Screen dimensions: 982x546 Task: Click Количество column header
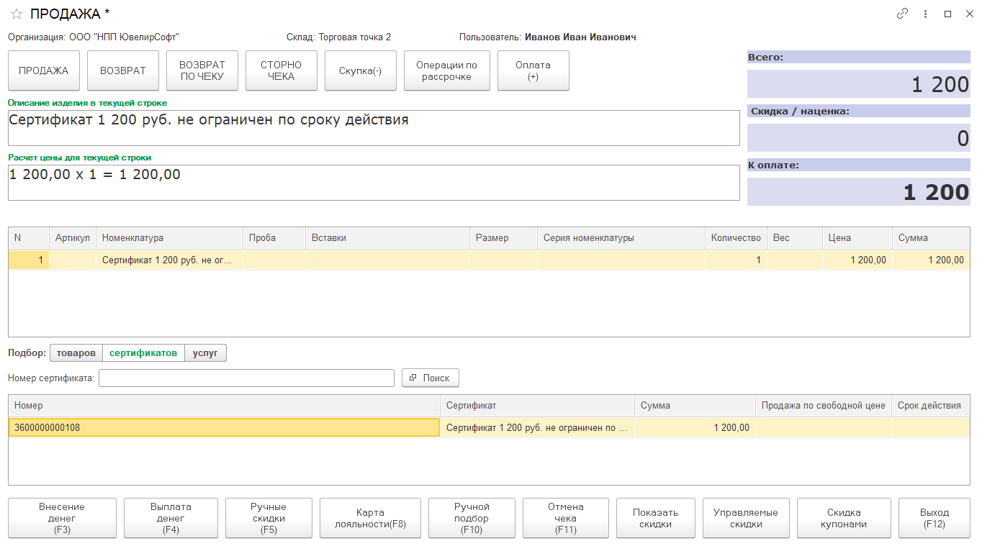click(736, 238)
